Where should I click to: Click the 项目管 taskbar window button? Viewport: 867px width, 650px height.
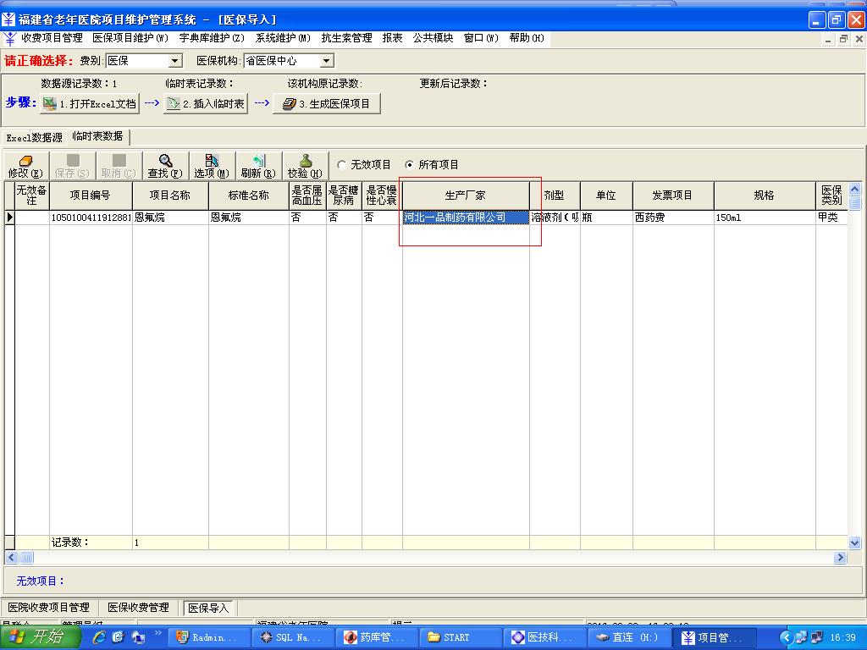(x=713, y=637)
